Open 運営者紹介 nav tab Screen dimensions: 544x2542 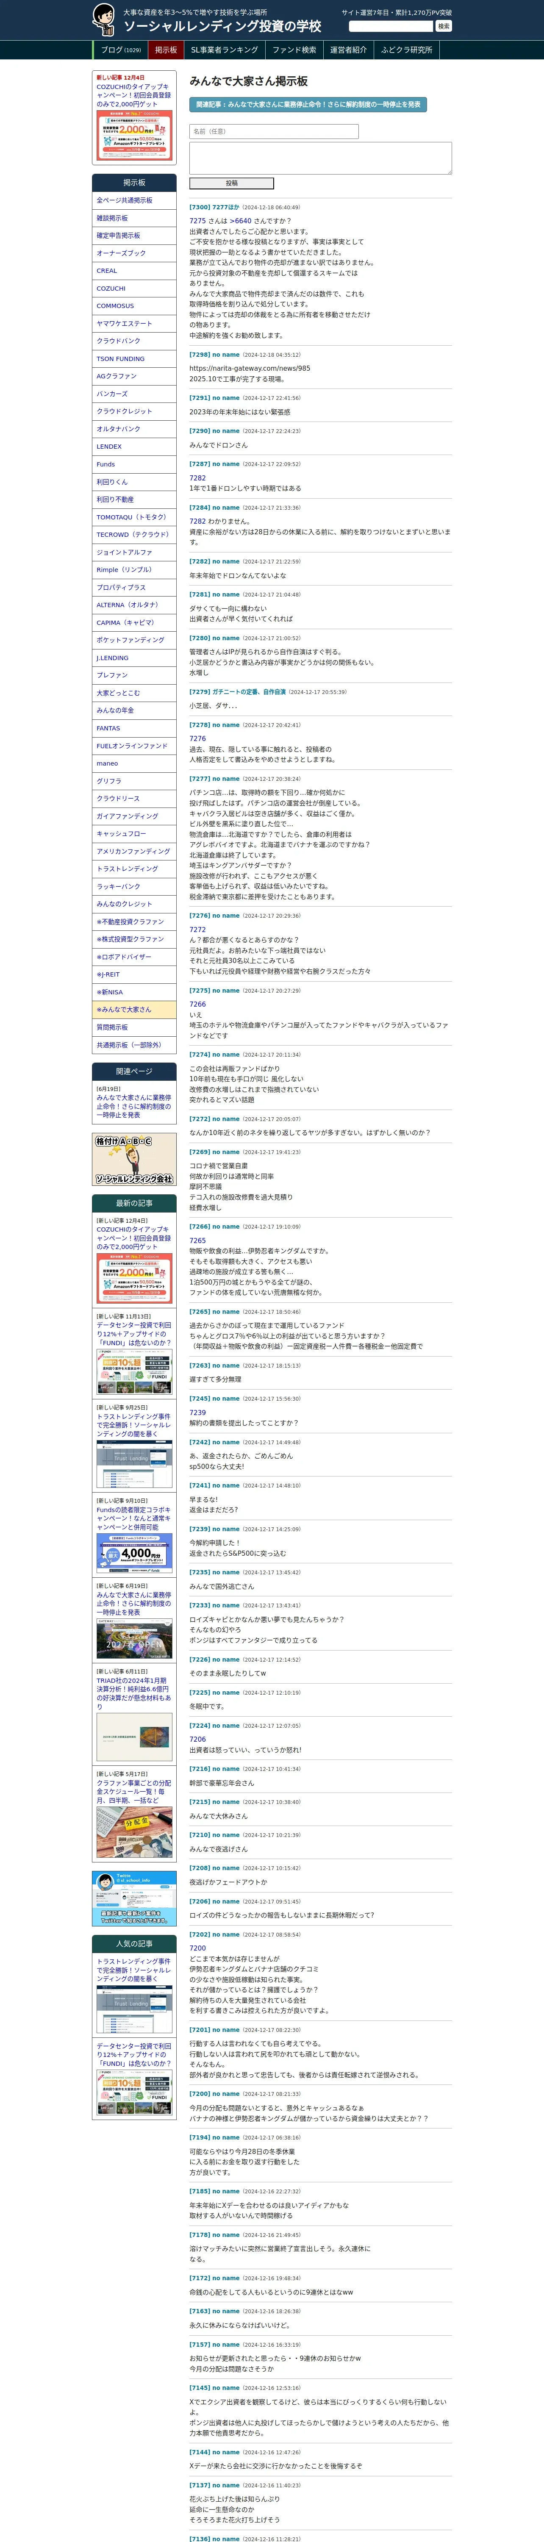[349, 50]
